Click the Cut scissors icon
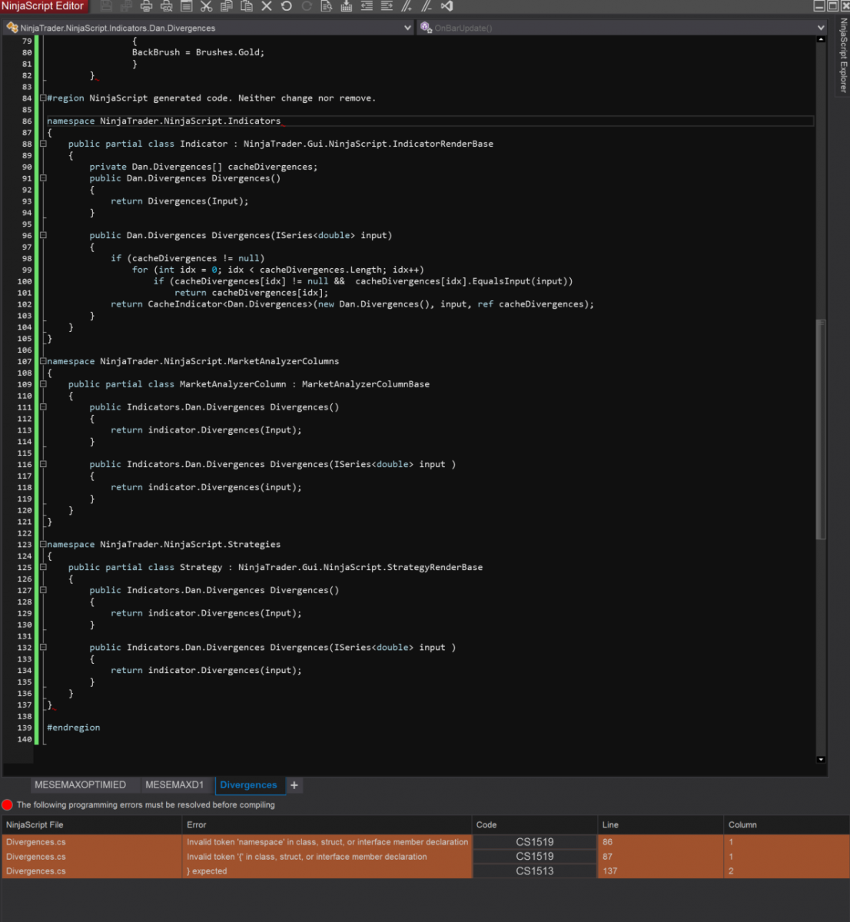Screen dimensions: 850x922 coord(206,6)
